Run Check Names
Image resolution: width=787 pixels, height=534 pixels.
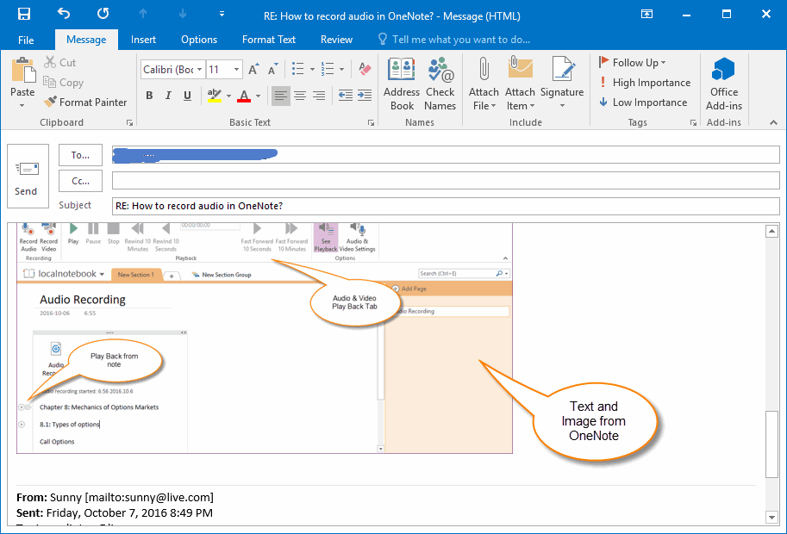[440, 84]
